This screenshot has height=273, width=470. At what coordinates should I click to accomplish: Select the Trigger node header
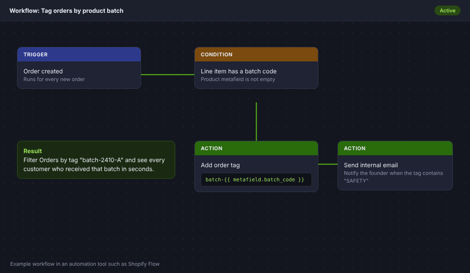(x=79, y=55)
